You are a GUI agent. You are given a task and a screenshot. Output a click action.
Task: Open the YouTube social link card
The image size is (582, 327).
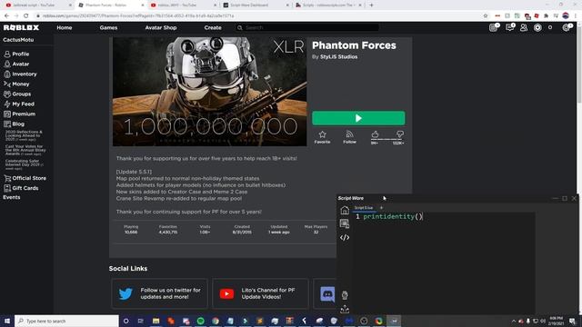point(260,293)
